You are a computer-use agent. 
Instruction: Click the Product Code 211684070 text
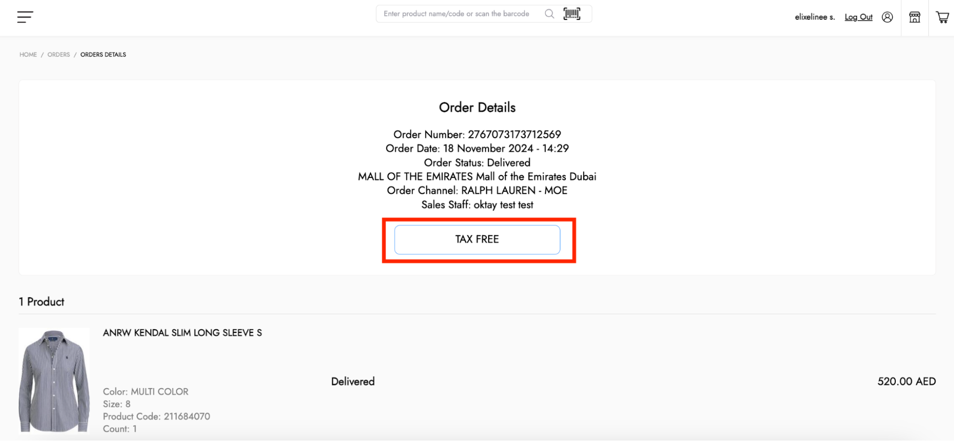coord(157,416)
